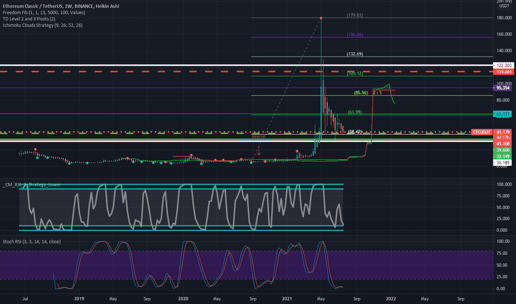The image size is (516, 304).
Task: Click the (38.42) fib level label
Action: (x=355, y=132)
